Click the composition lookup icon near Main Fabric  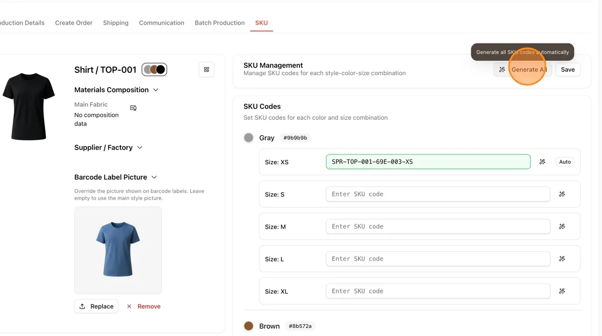133,108
